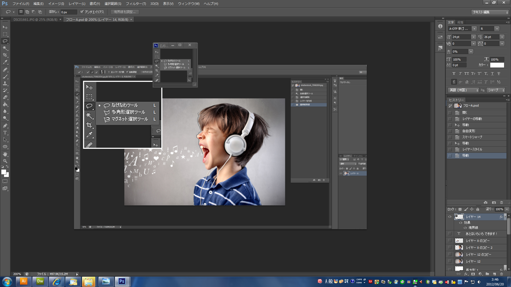
Task: Click the Add to selection mode icon
Action: point(27,12)
